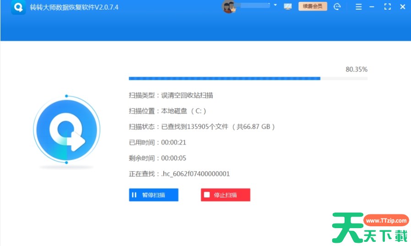The image size is (411, 246).
Task: Maximize the application window
Action: tap(387, 7)
